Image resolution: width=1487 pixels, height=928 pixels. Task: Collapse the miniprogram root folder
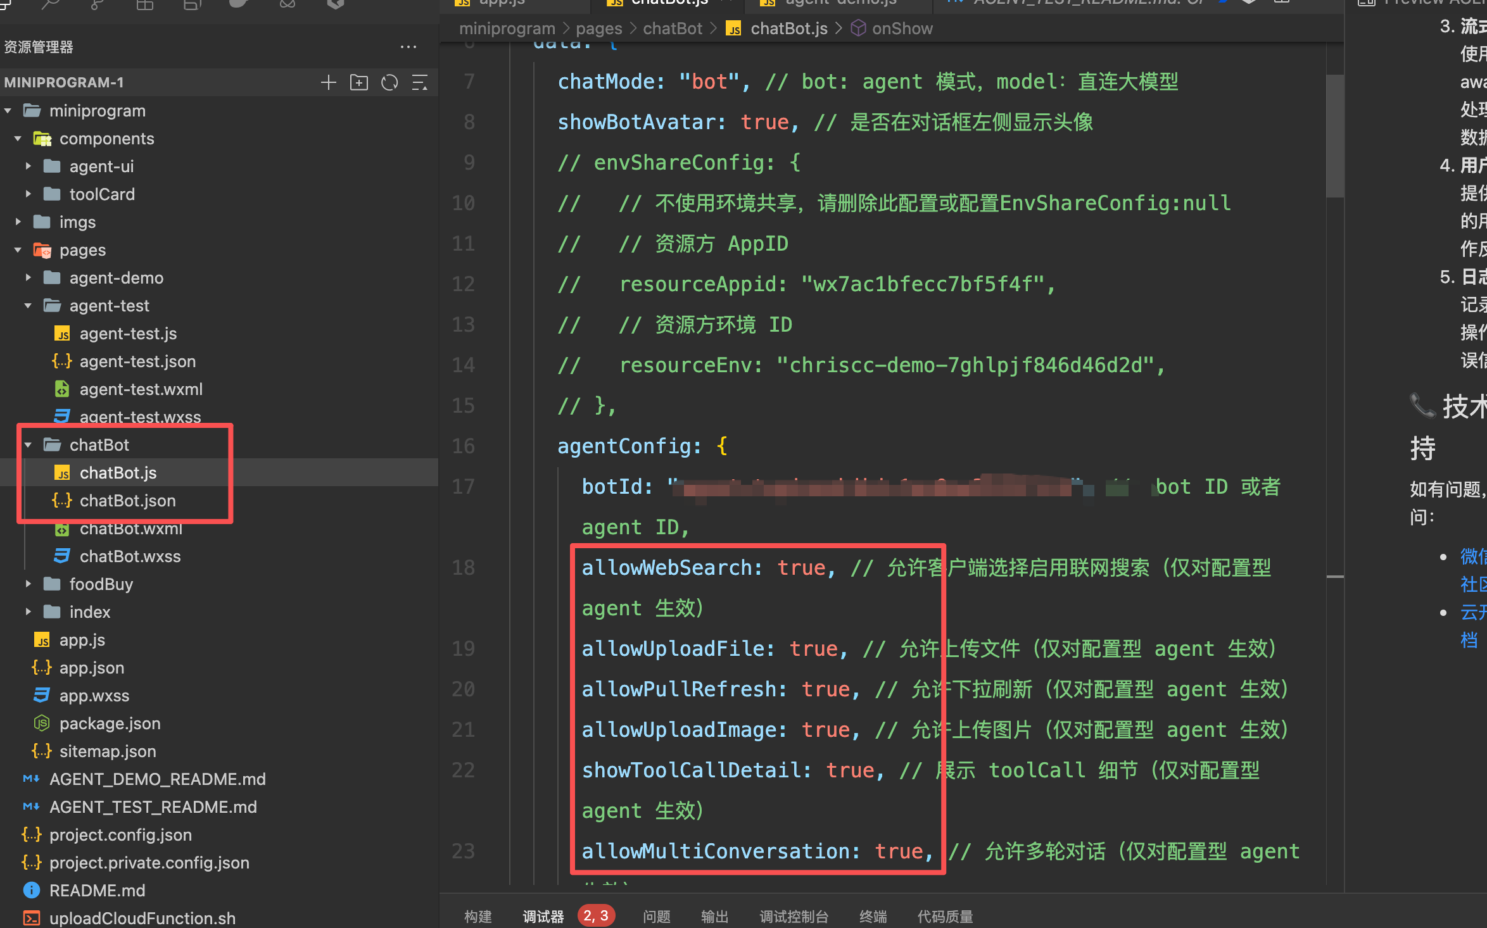pyautogui.click(x=97, y=111)
